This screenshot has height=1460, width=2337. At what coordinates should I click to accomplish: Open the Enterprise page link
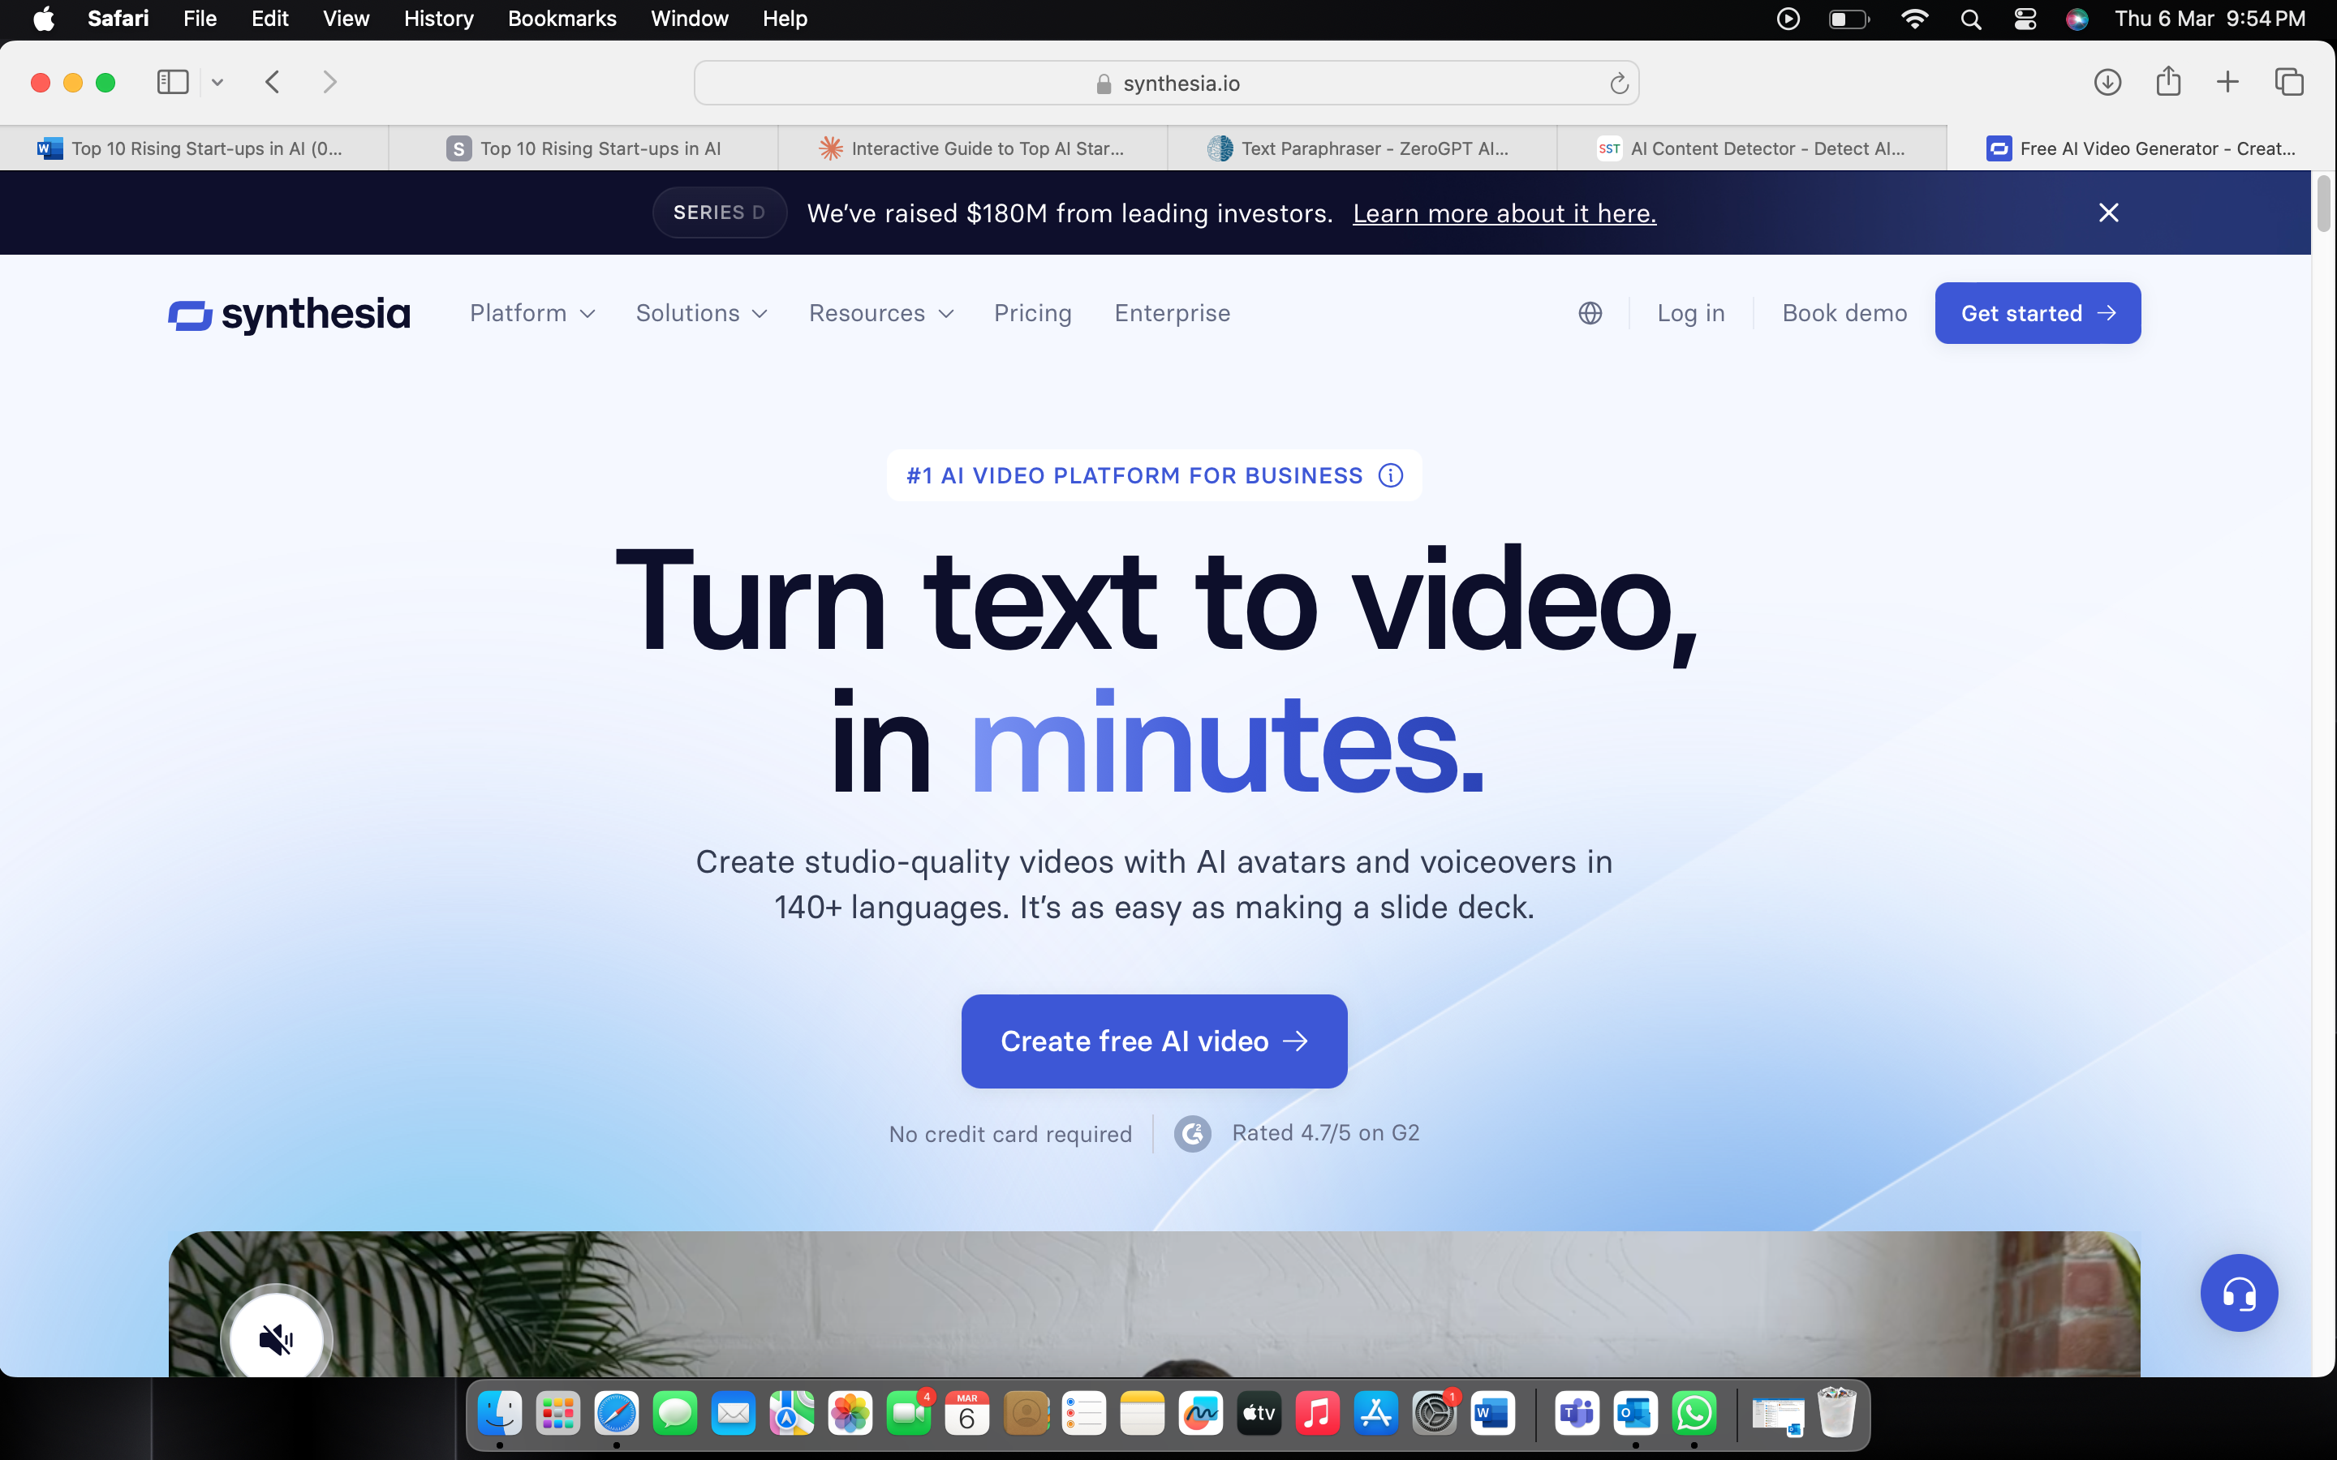coord(1173,313)
